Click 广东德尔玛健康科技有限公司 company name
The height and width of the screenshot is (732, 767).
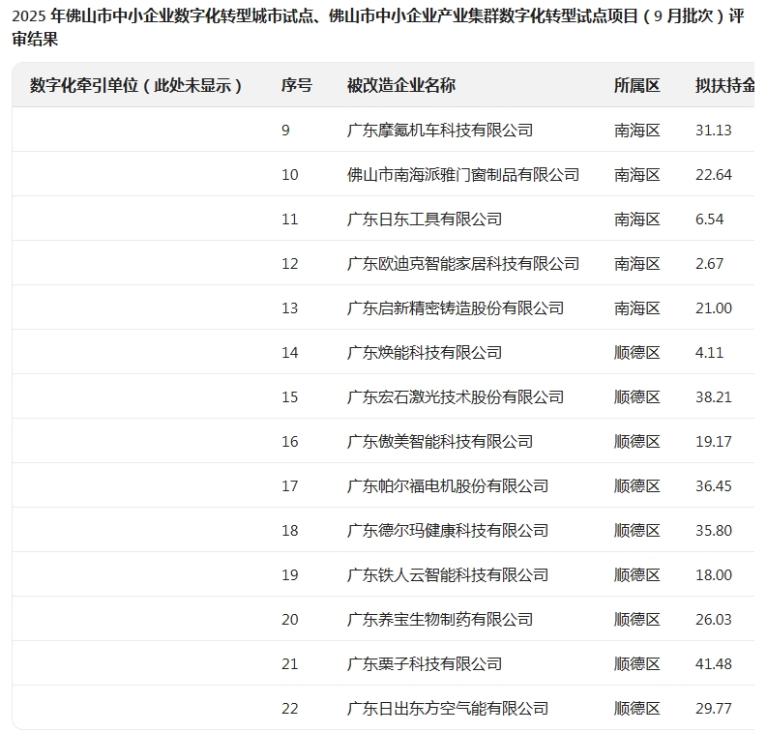click(x=447, y=530)
